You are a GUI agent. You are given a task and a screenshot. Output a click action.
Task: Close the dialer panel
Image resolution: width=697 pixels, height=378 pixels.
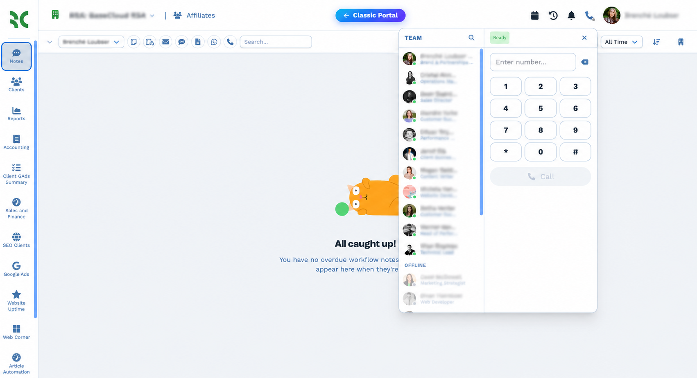584,38
